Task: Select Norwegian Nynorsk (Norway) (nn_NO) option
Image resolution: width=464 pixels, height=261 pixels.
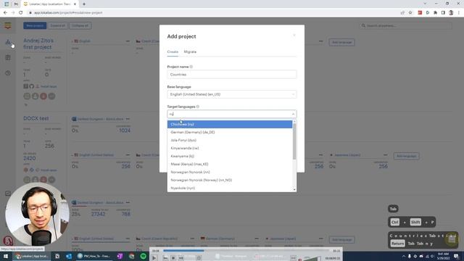Action: [x=230, y=181]
